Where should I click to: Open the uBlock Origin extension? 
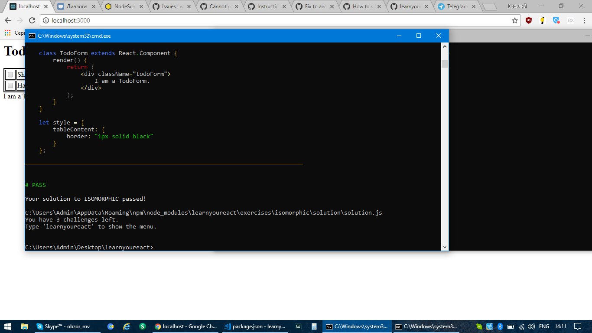529,20
